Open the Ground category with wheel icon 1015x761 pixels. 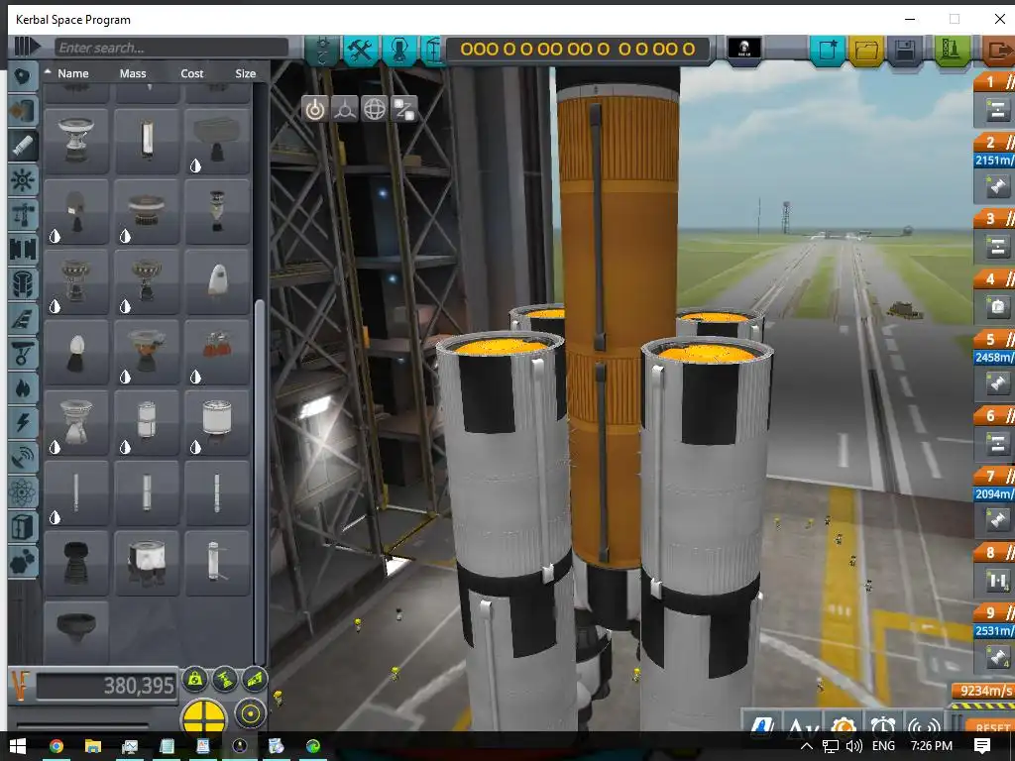point(24,354)
